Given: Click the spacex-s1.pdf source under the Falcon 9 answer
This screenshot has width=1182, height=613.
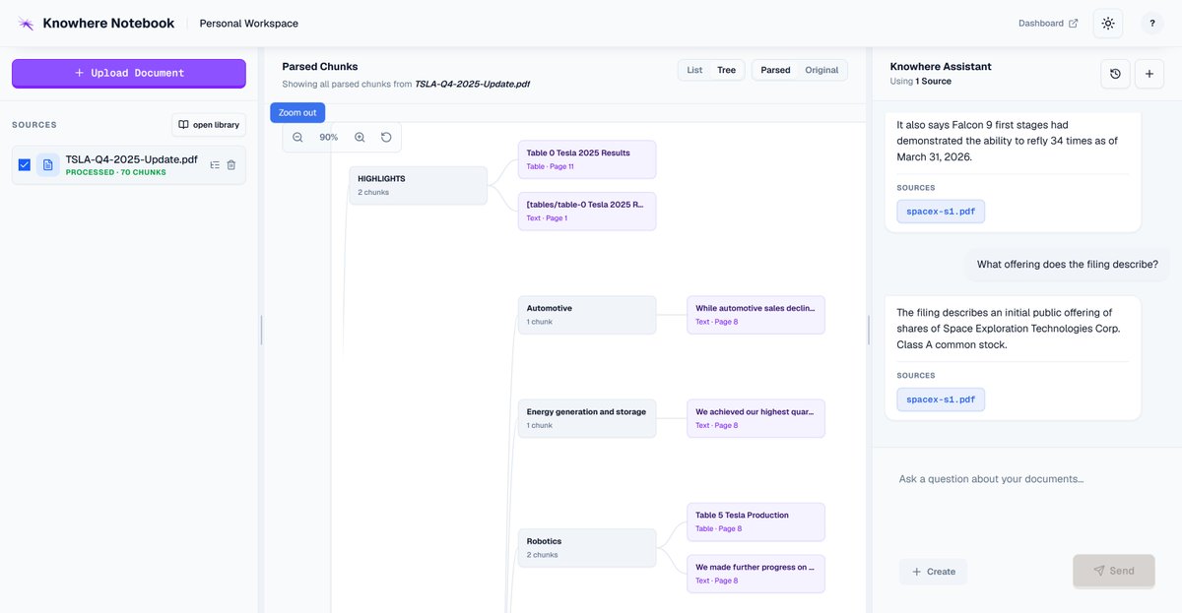Looking at the screenshot, I should coord(941,212).
